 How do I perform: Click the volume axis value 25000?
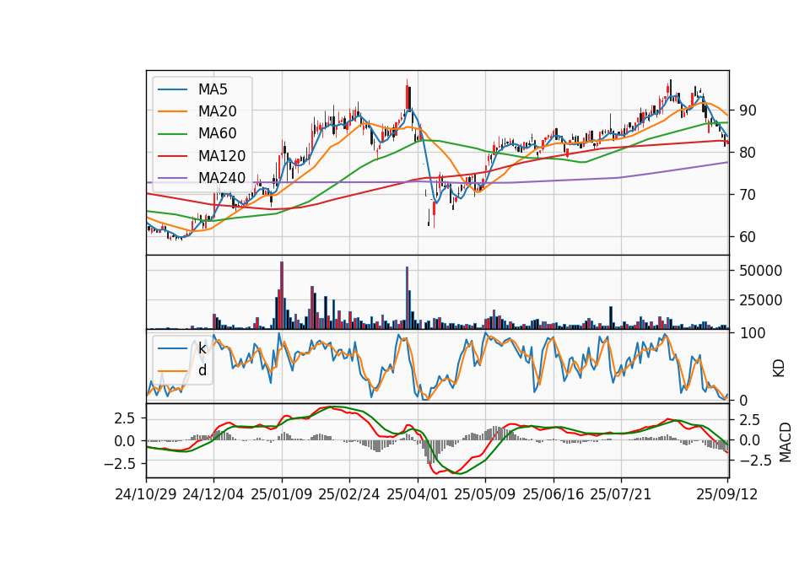(760, 300)
